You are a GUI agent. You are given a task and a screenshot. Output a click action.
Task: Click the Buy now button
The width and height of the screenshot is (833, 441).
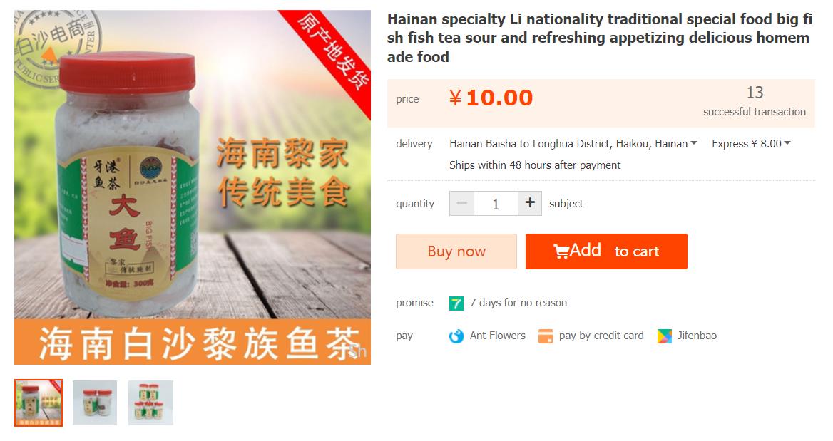(456, 251)
